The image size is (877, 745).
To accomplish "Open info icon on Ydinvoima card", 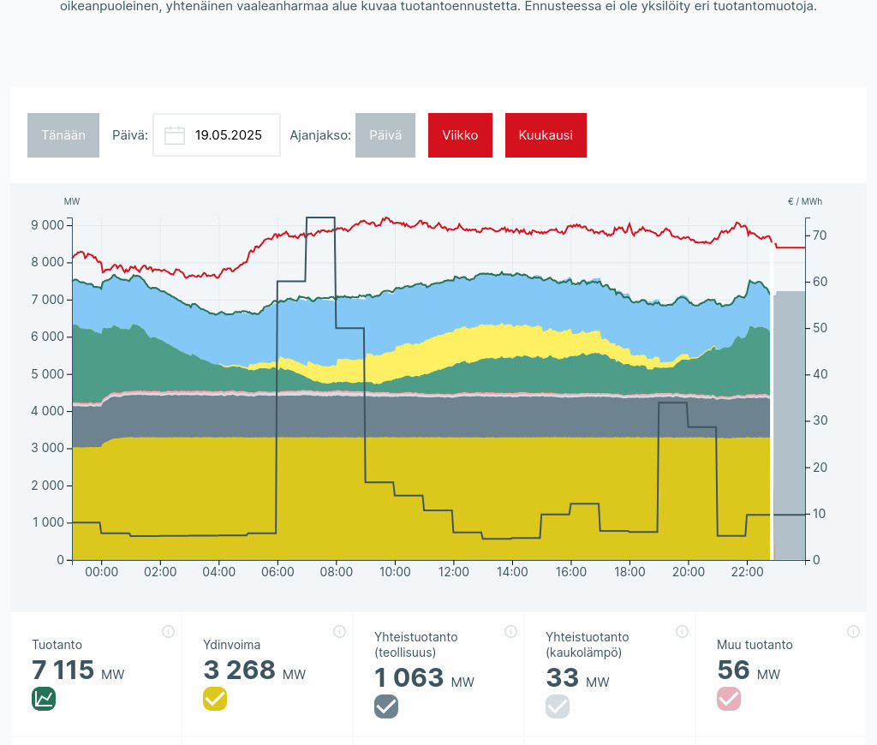I will pos(339,632).
